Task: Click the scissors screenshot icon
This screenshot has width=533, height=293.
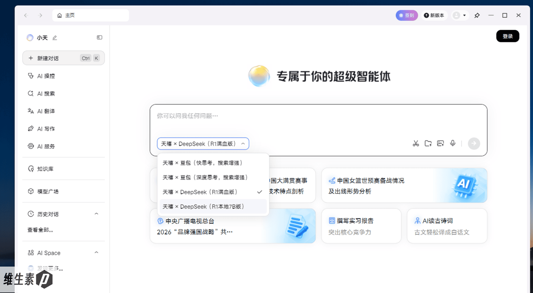Action: point(416,143)
